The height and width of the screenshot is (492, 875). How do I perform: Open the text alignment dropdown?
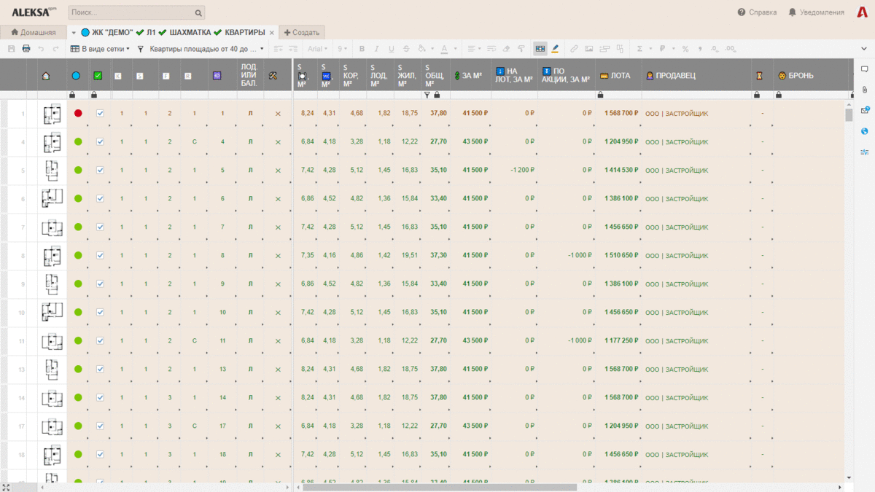click(x=474, y=49)
